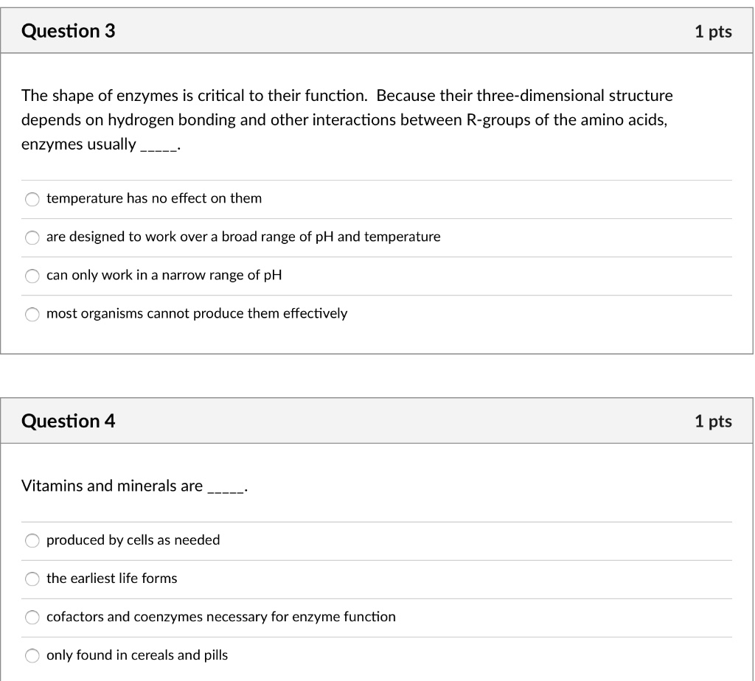755x681 pixels.
Task: Click the radio circle beside temperature answer
Action: [x=32, y=199]
